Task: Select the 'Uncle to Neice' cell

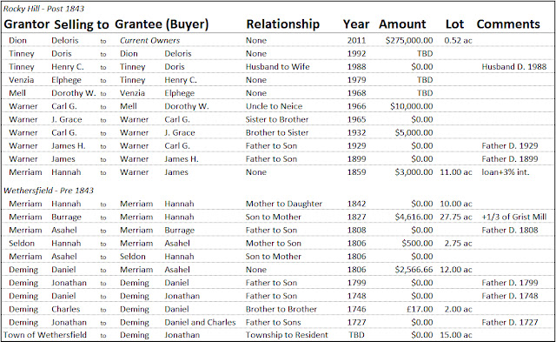Action: (274, 106)
